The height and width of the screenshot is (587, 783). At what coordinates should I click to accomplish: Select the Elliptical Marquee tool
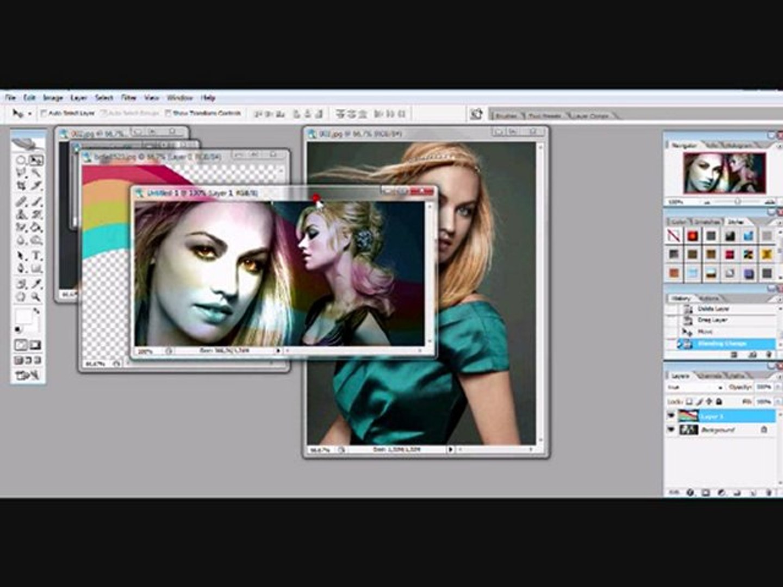pyautogui.click(x=21, y=160)
